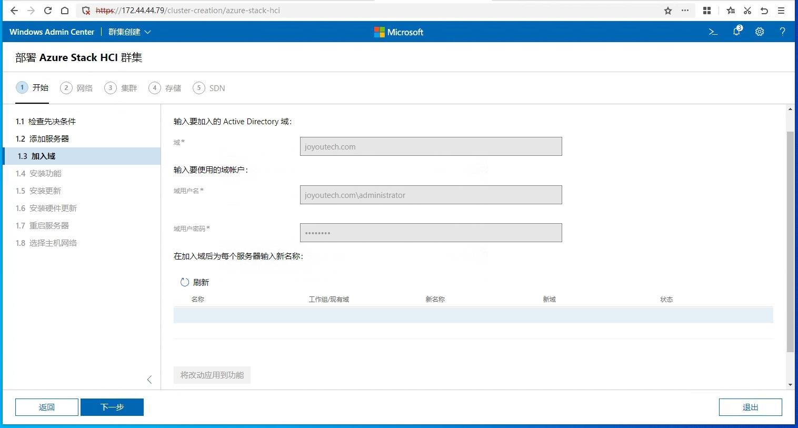Click the vertical scrollbar thumb
The image size is (798, 428).
(x=790, y=242)
